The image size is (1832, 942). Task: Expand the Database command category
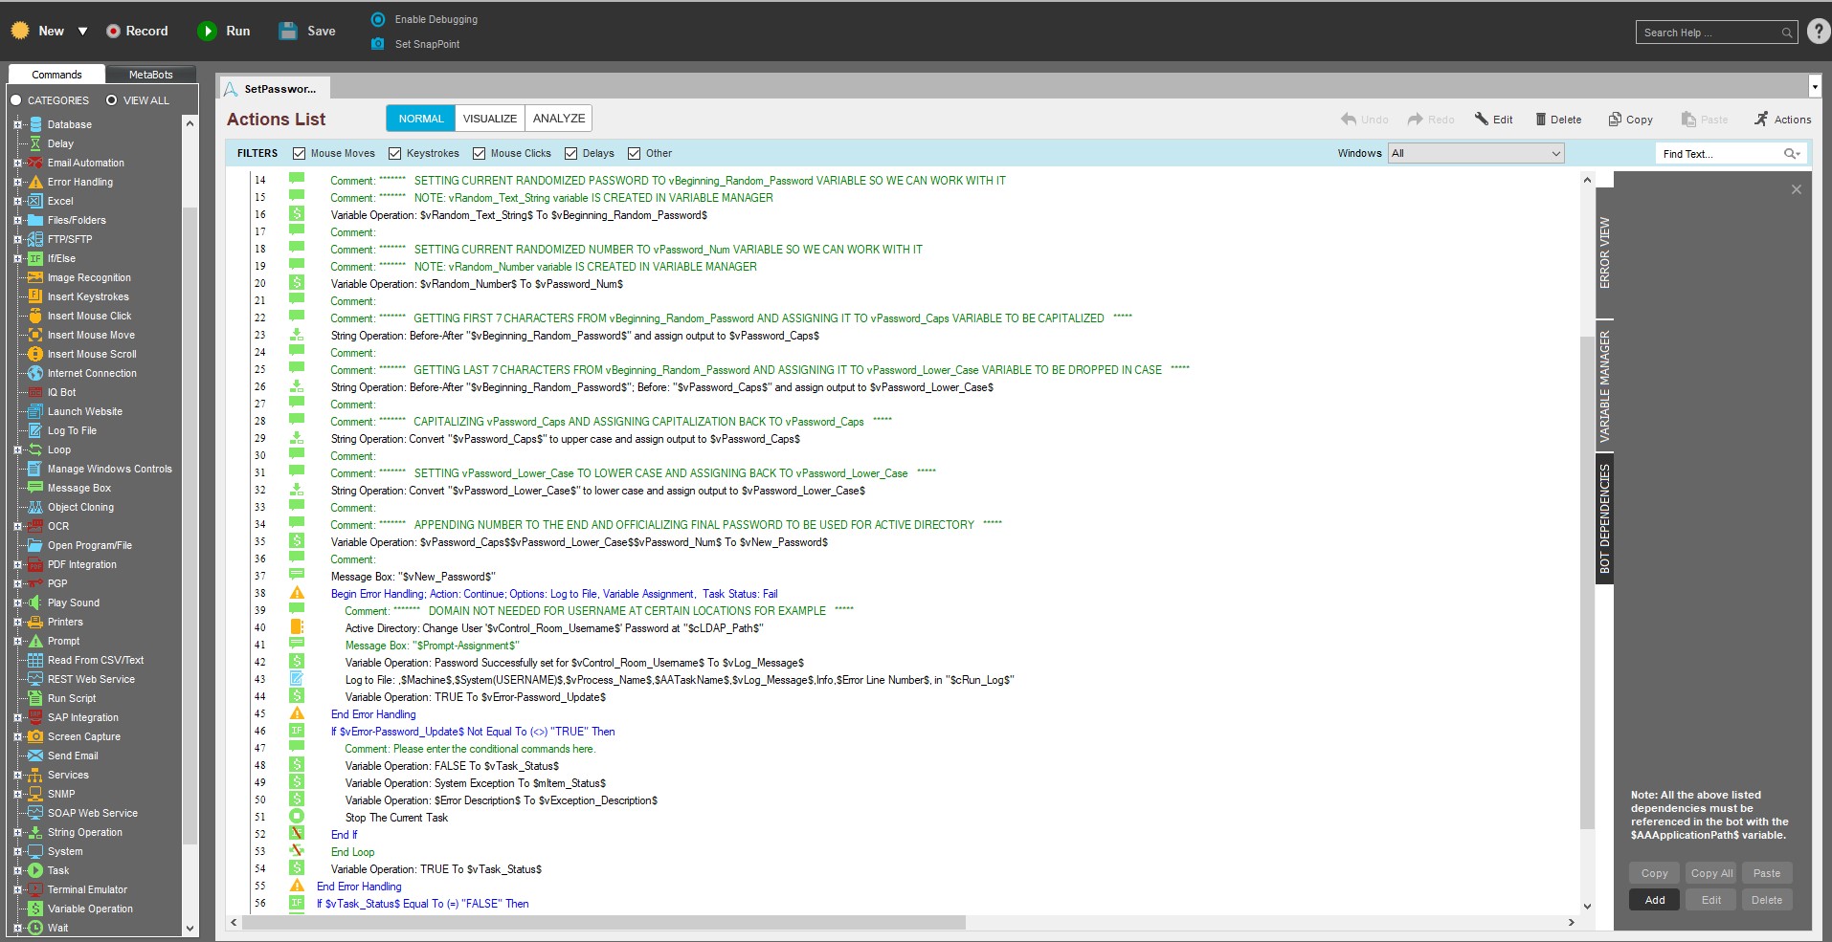pyautogui.click(x=17, y=124)
